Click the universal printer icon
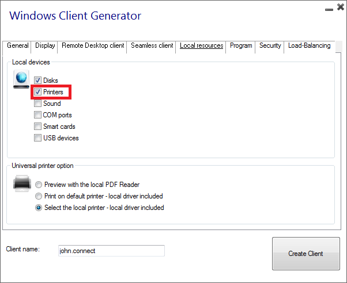Viewport: 347px width, 283px height. [22, 184]
